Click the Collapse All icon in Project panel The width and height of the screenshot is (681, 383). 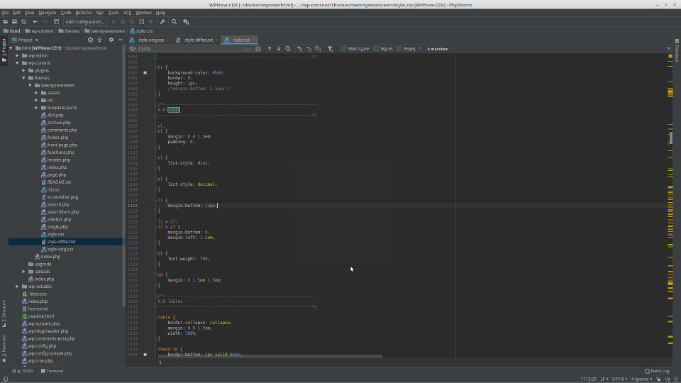pyautogui.click(x=100, y=40)
